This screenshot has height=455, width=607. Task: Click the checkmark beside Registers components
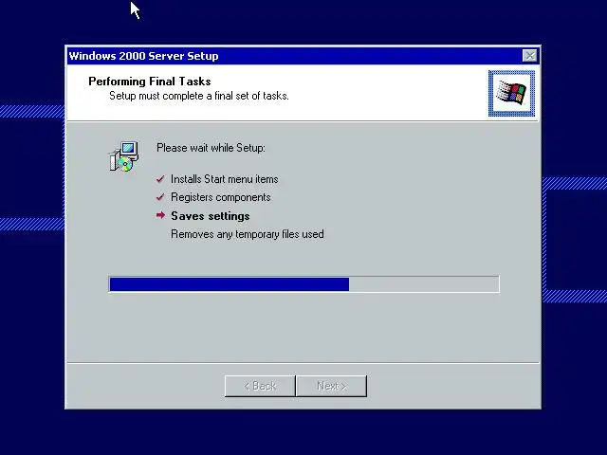[160, 197]
